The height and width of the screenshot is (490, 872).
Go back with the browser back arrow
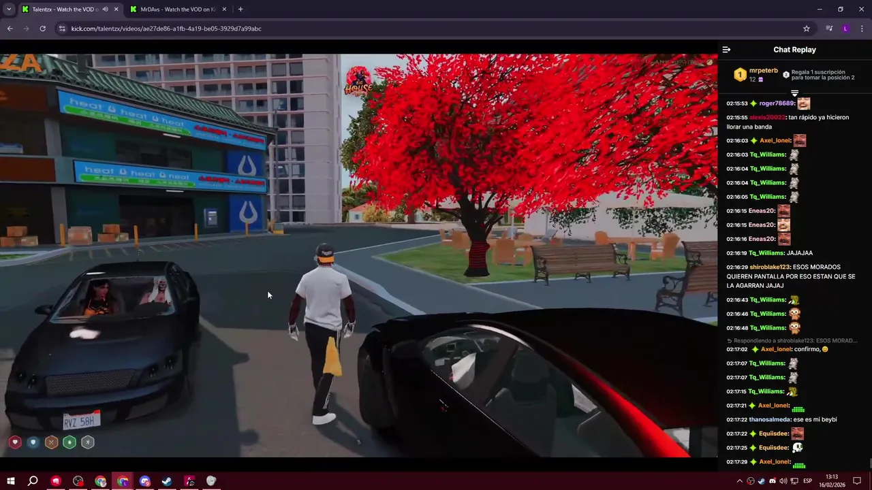(x=10, y=29)
